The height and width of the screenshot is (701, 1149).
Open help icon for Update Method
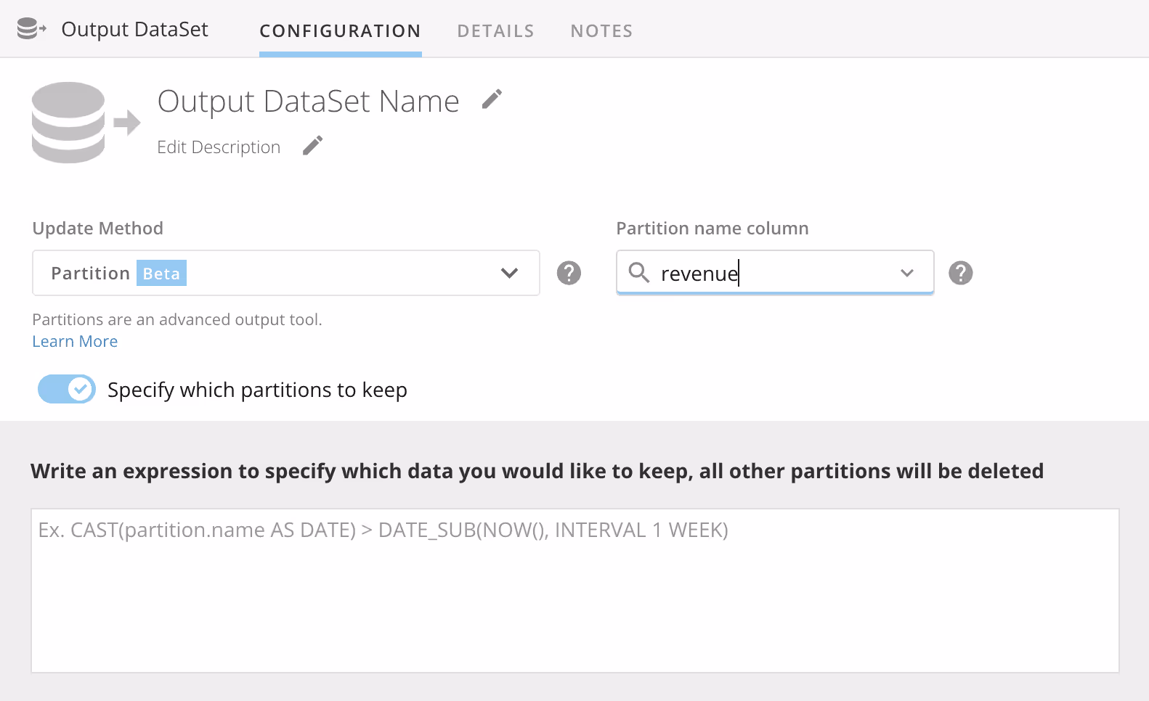click(569, 273)
